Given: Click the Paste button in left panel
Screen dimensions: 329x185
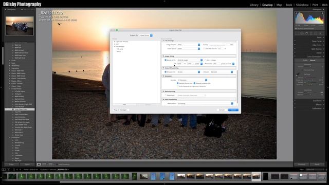Looking at the screenshot, I should [x=27, y=164].
